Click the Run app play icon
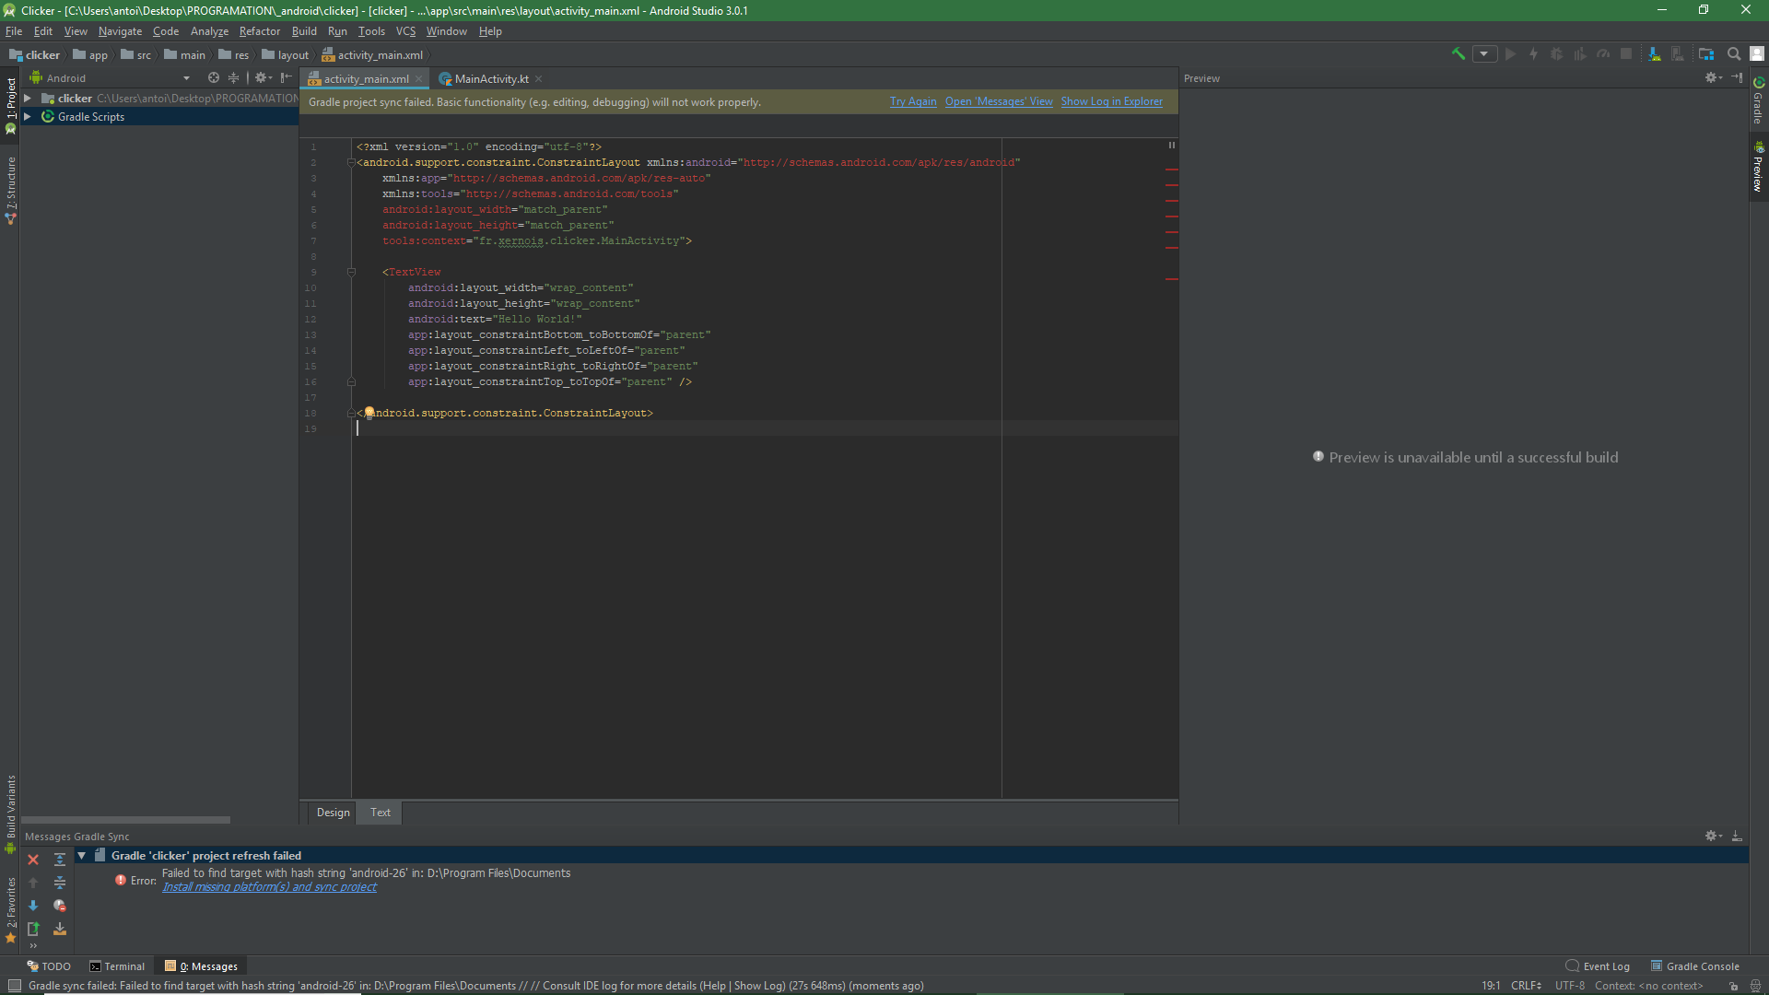Screen dimensions: 1769x995 pyautogui.click(x=1510, y=54)
